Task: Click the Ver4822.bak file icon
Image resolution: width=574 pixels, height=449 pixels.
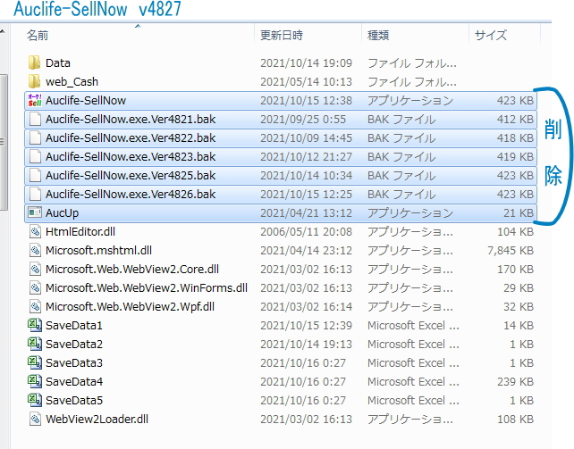Action: (35, 137)
